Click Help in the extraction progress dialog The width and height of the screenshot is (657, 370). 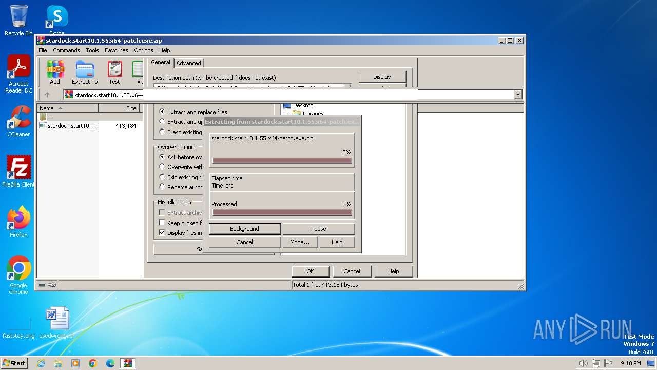337,242
